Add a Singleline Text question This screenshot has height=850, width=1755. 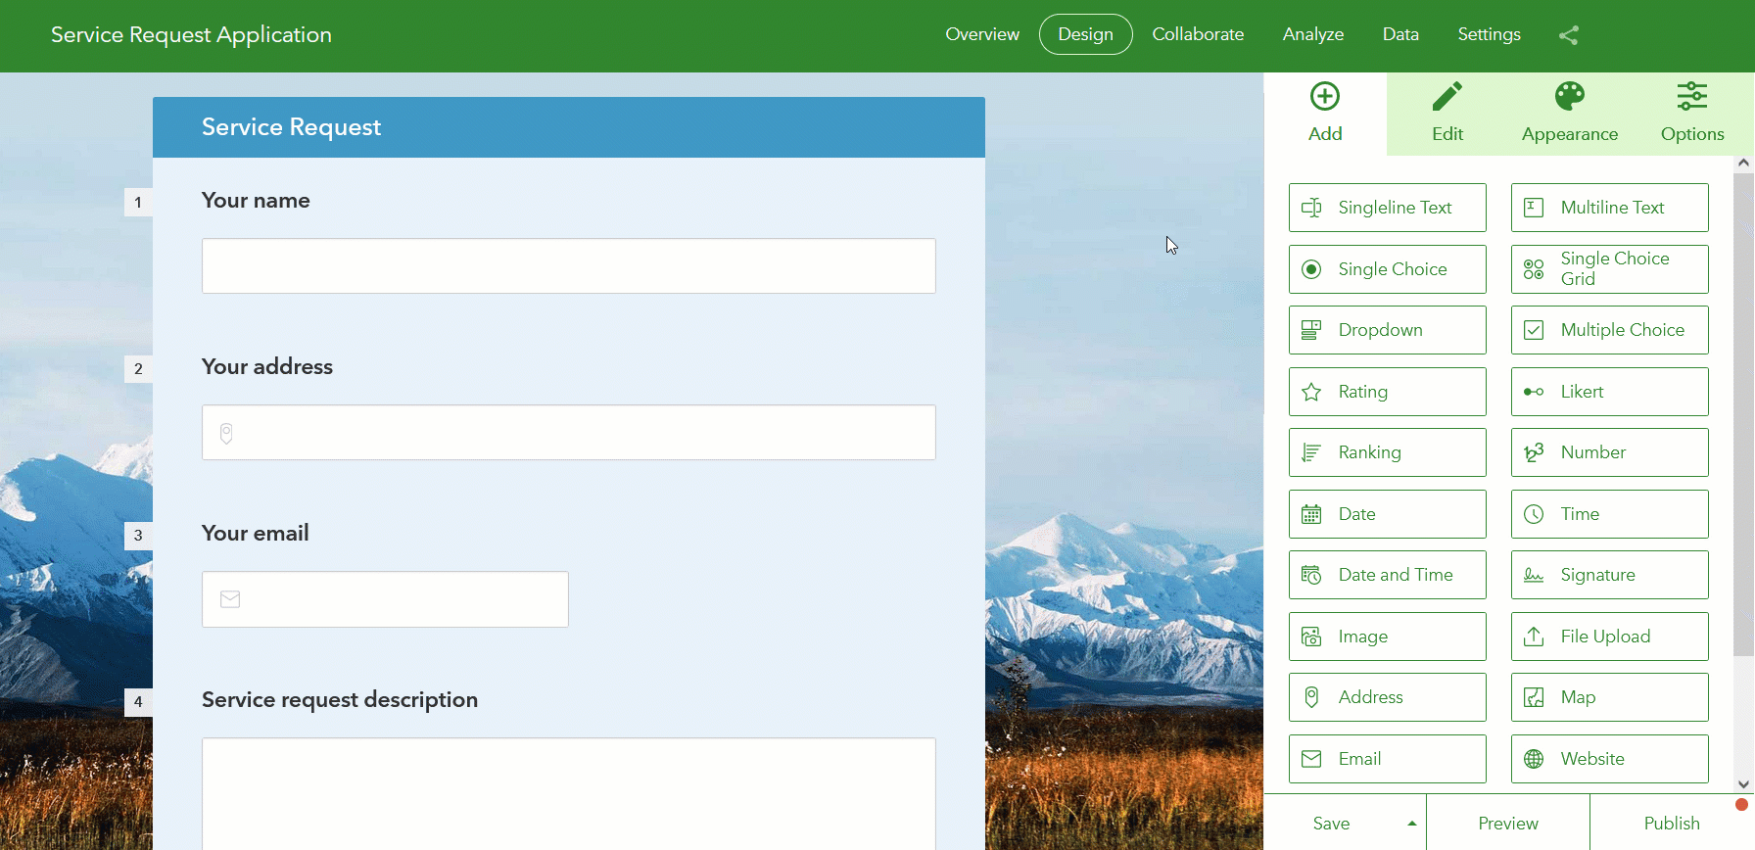pyautogui.click(x=1388, y=208)
